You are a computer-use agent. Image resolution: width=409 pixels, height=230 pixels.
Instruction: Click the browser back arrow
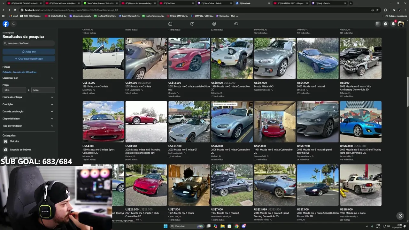[4, 10]
